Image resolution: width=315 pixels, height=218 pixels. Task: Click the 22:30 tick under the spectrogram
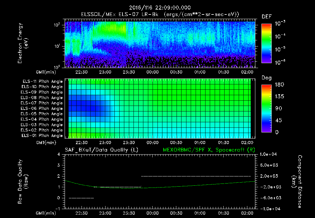point(81,72)
